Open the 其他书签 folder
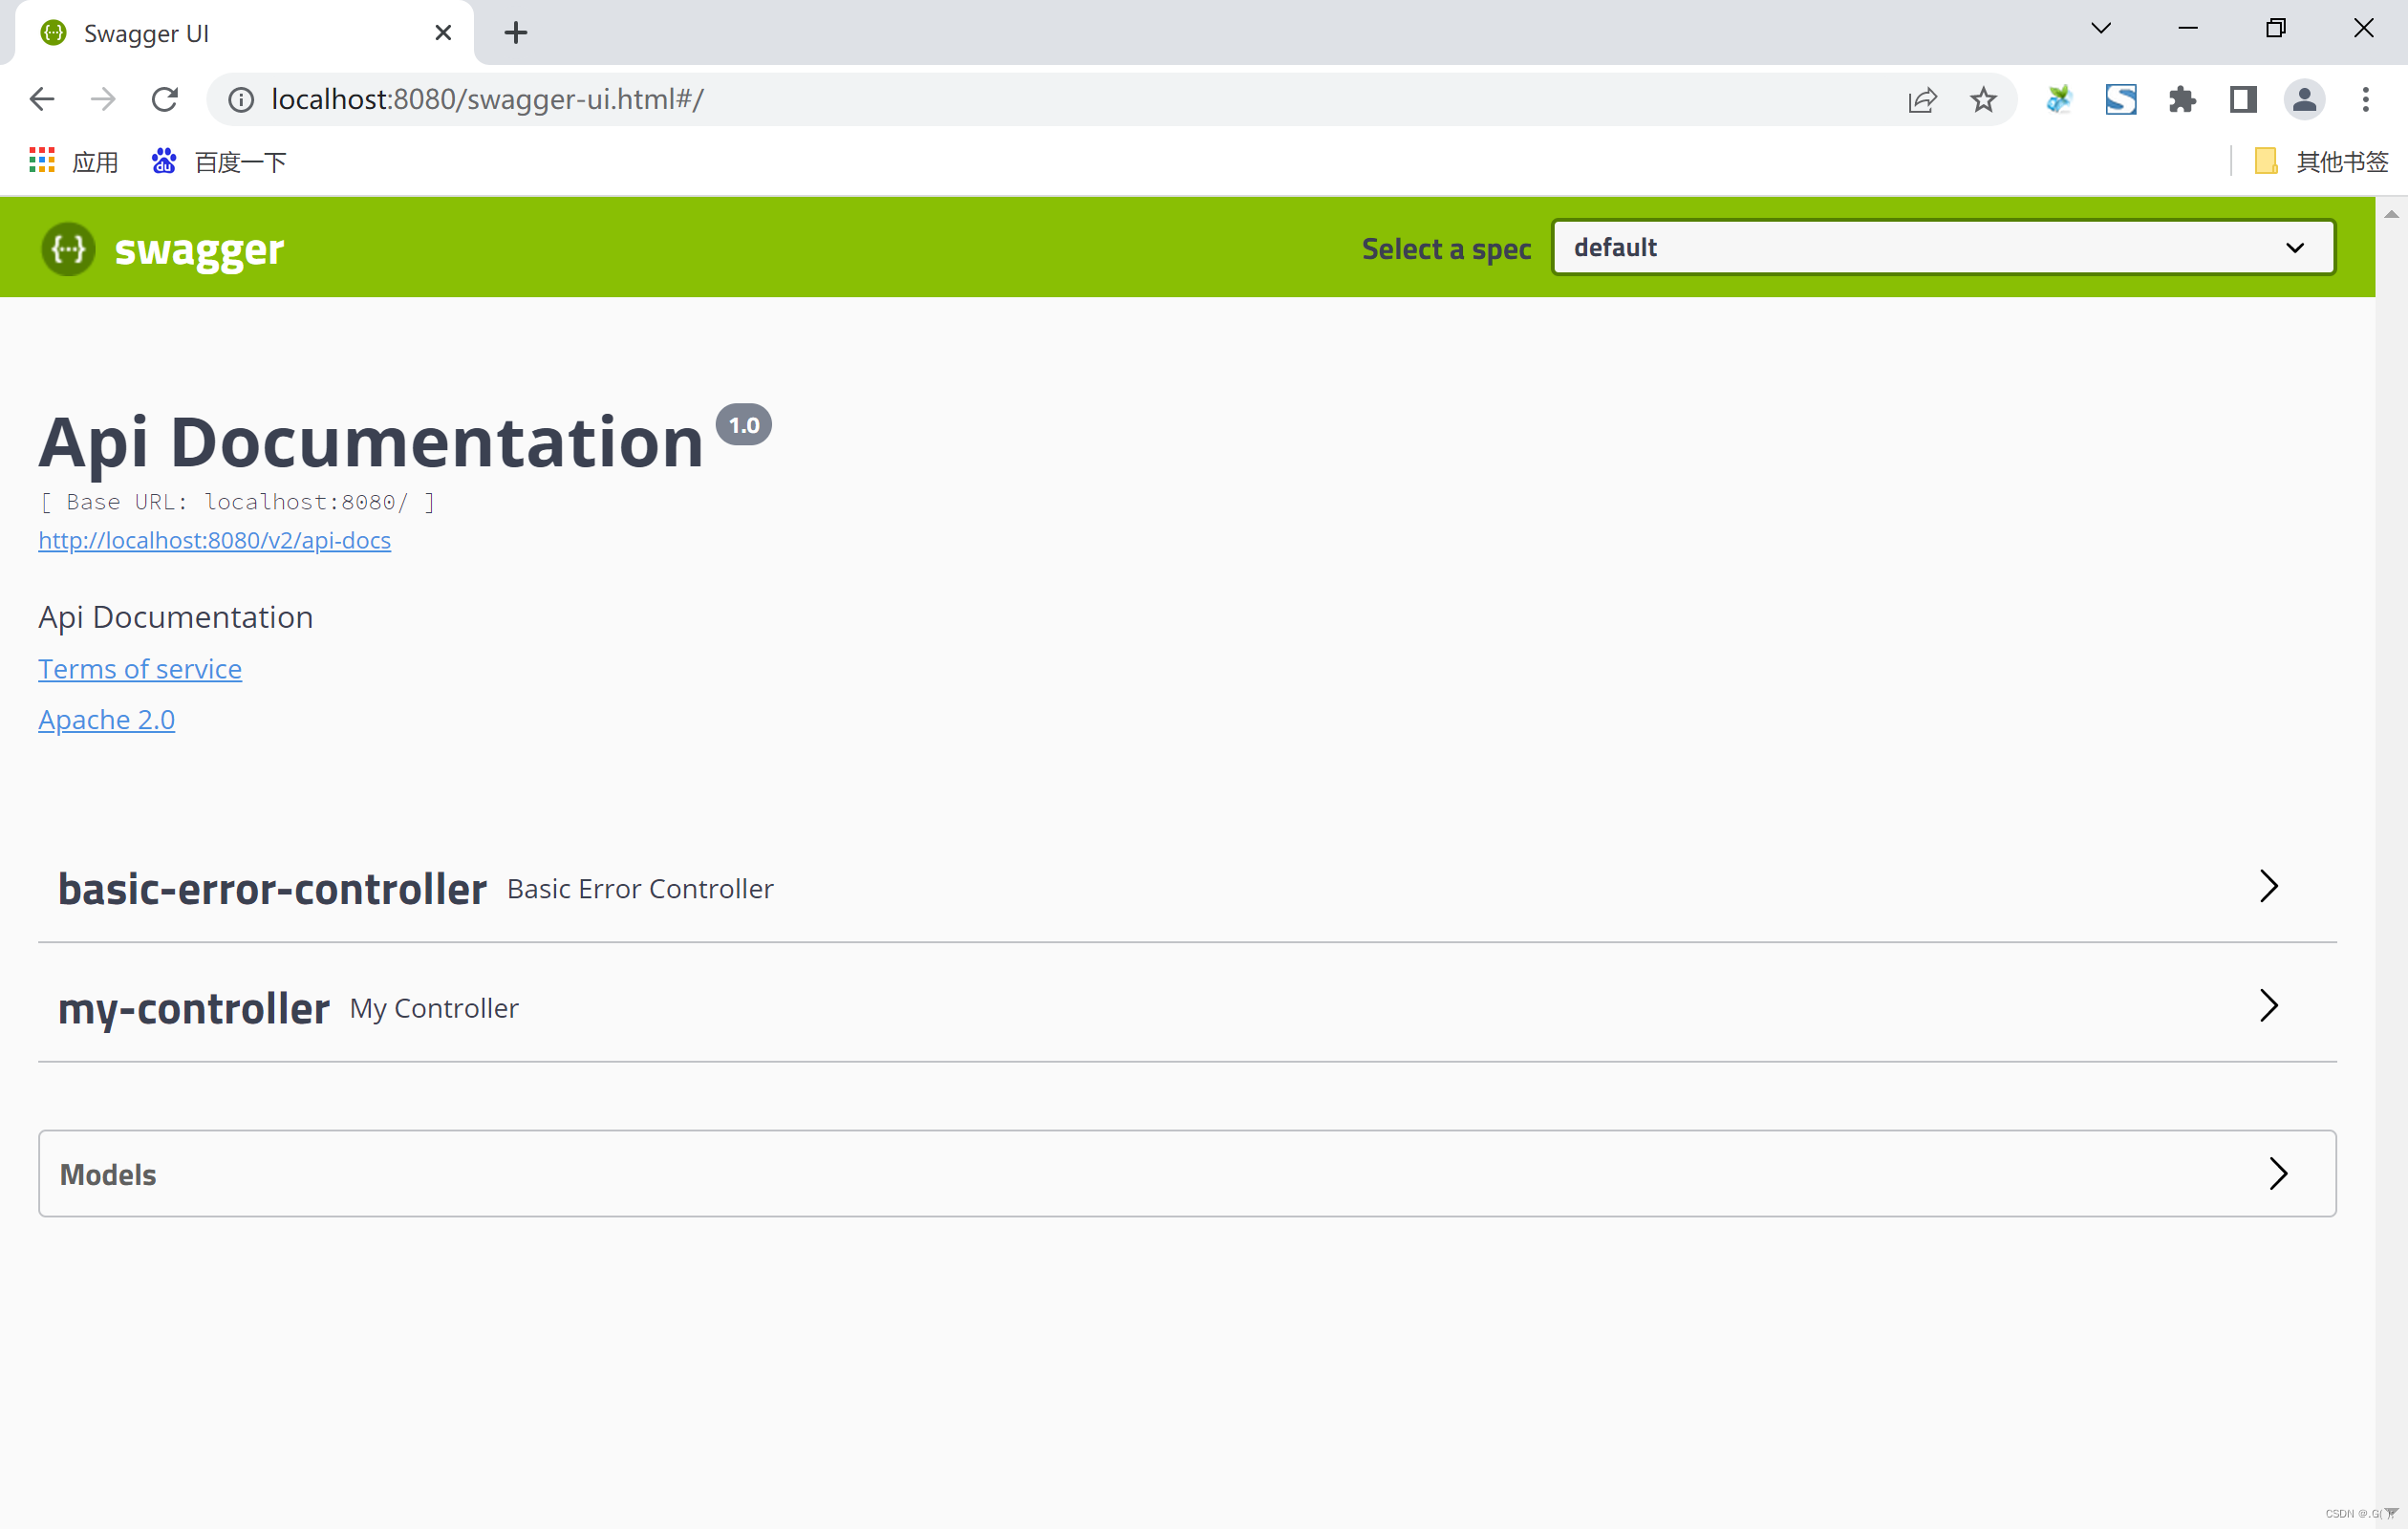The height and width of the screenshot is (1529, 2408). click(2322, 161)
